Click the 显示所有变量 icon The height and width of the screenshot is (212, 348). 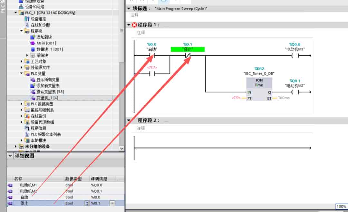click(x=33, y=80)
